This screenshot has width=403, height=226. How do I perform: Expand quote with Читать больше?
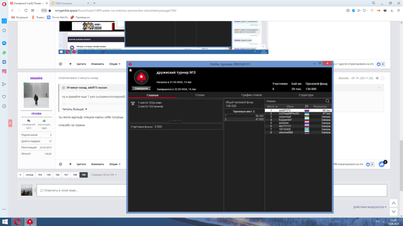(x=75, y=109)
